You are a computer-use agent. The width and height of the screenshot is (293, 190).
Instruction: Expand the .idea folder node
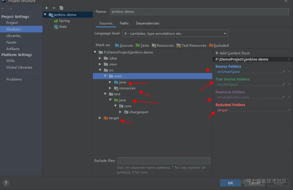point(100,58)
